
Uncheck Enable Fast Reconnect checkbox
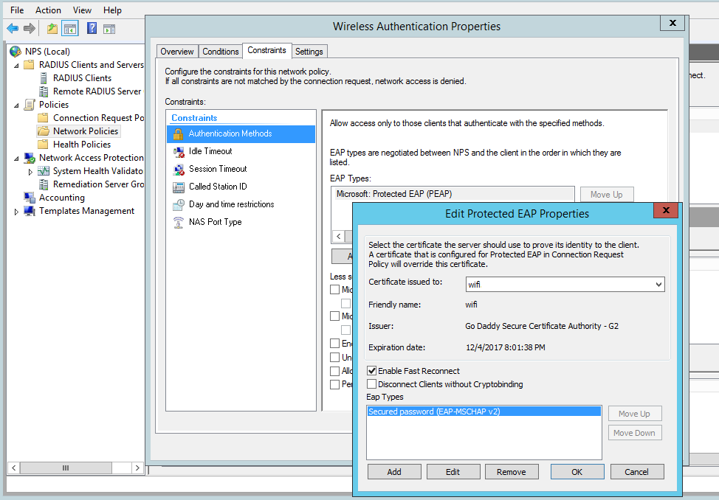(x=372, y=371)
